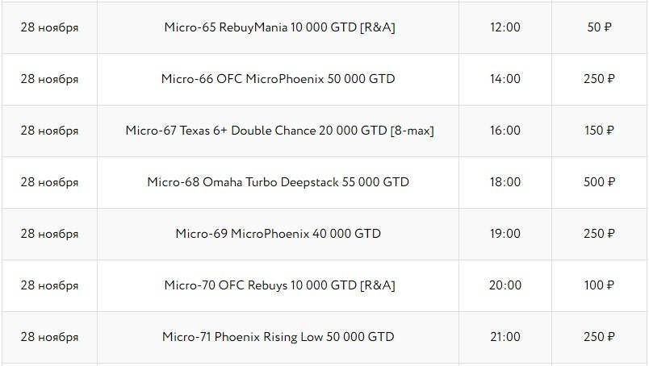Click the 250 ₽ buy-in for Micro-69
Viewport: 649px width, 366px height.
click(x=599, y=234)
